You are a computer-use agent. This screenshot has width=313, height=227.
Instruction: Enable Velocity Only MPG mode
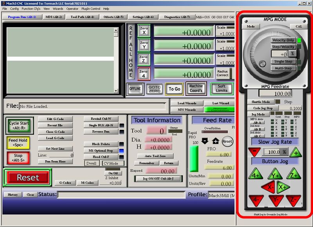click(283, 40)
